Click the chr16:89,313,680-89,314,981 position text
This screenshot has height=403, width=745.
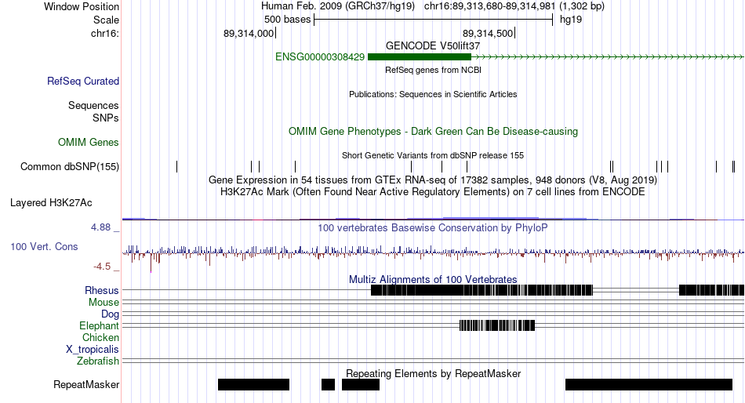pyautogui.click(x=514, y=6)
